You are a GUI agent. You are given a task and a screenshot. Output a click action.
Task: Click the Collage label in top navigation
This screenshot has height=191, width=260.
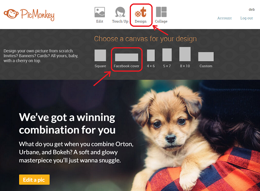click(x=161, y=21)
